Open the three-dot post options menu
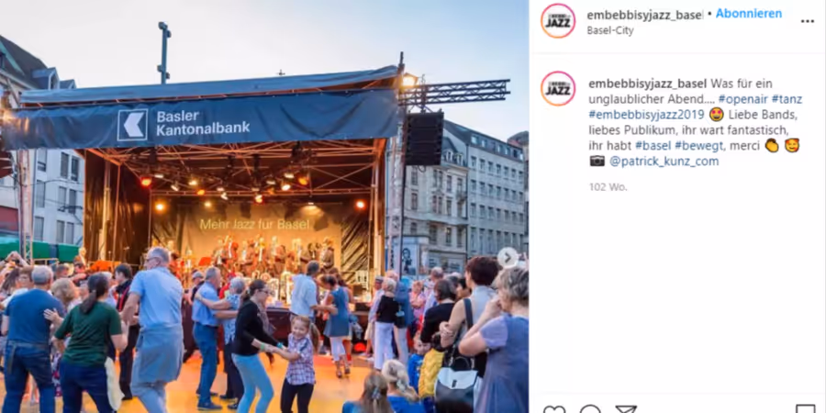This screenshot has height=413, width=826. (x=807, y=22)
